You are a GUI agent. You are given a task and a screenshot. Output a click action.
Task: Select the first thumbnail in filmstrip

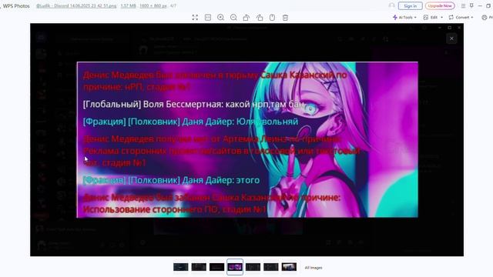[181, 267]
